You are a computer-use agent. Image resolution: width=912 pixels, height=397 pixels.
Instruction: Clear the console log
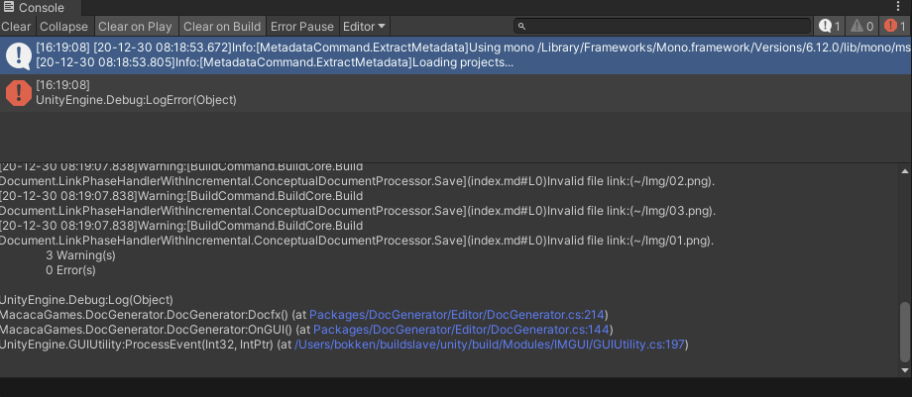coord(16,26)
